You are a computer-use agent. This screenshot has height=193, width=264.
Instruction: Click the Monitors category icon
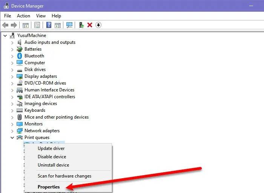(x=20, y=124)
